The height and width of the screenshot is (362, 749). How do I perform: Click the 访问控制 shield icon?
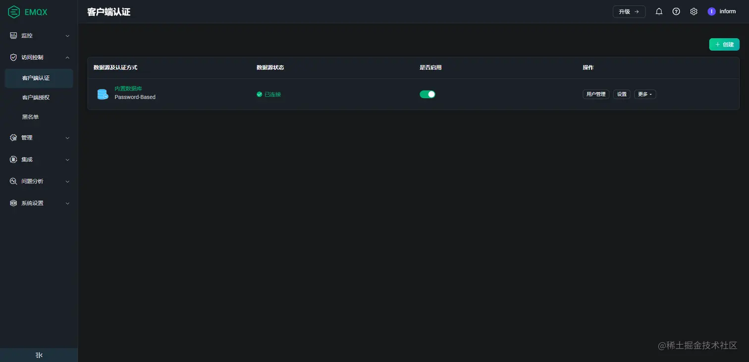(x=13, y=57)
